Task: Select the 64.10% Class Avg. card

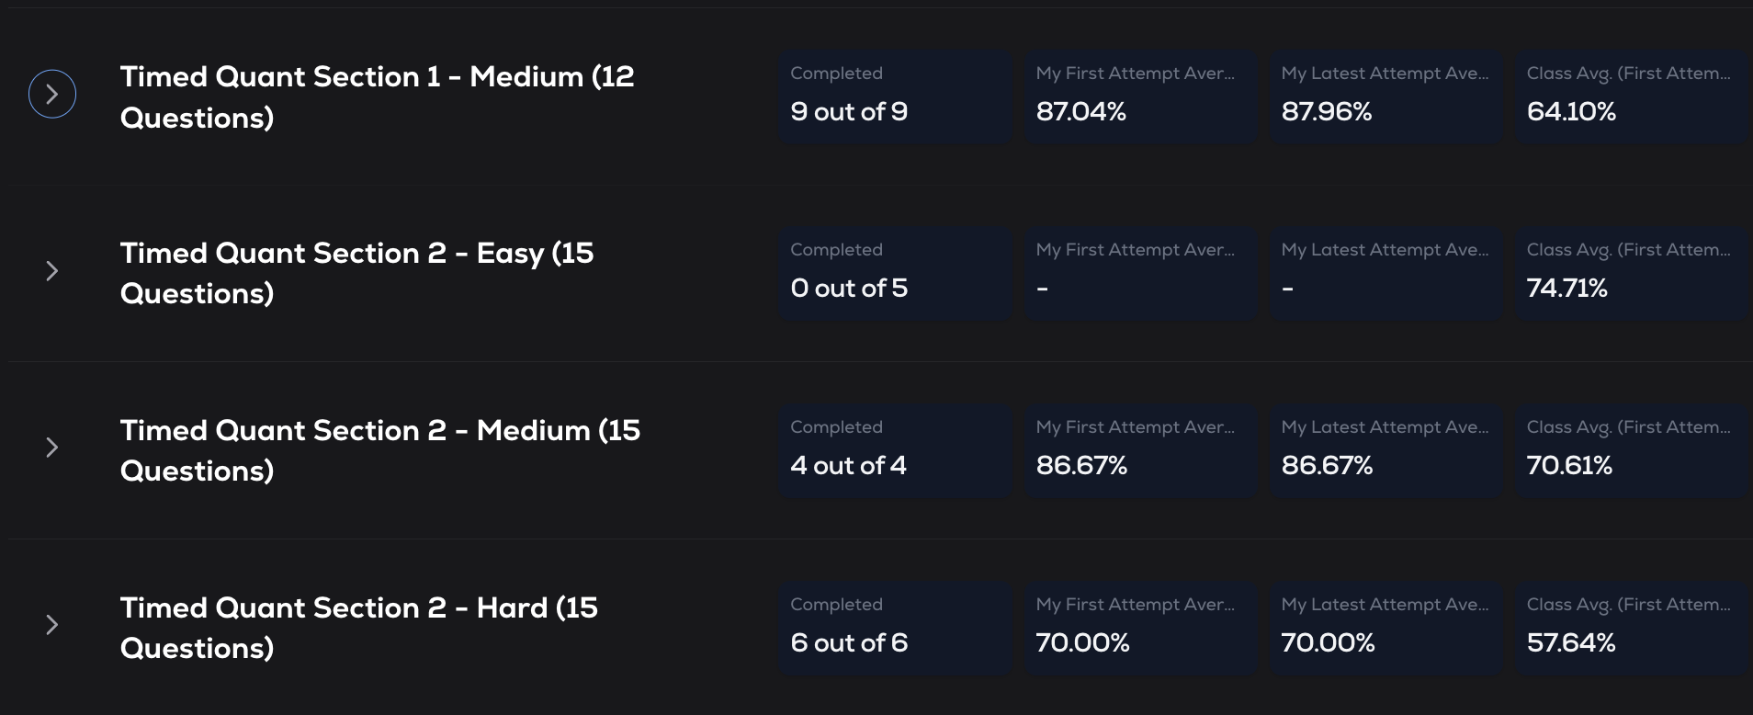Action: click(x=1632, y=96)
